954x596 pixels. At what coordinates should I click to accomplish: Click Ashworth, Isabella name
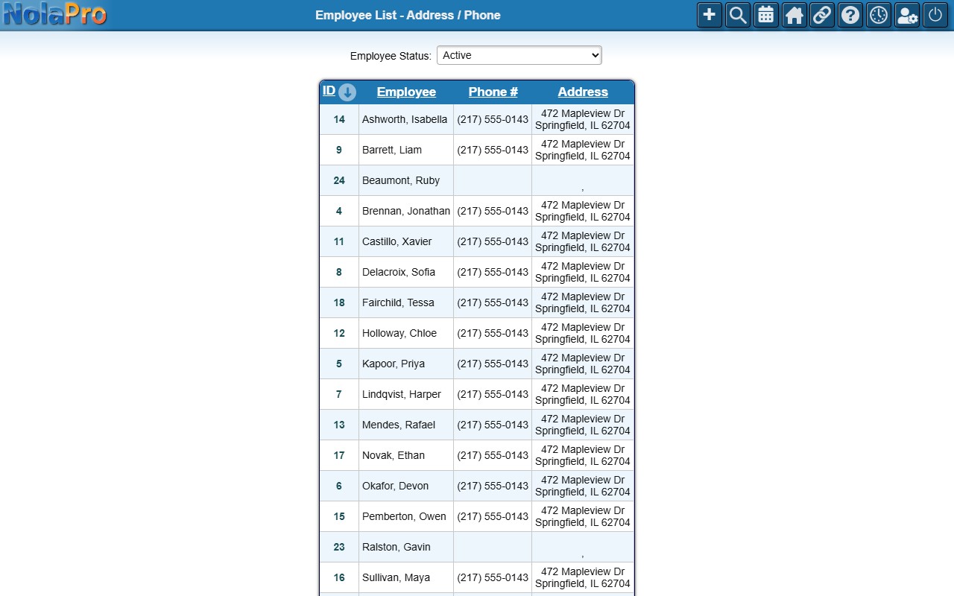(x=405, y=119)
